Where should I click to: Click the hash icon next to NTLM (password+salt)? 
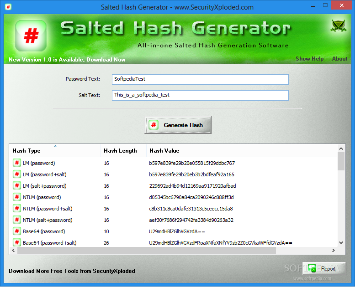(x=17, y=209)
